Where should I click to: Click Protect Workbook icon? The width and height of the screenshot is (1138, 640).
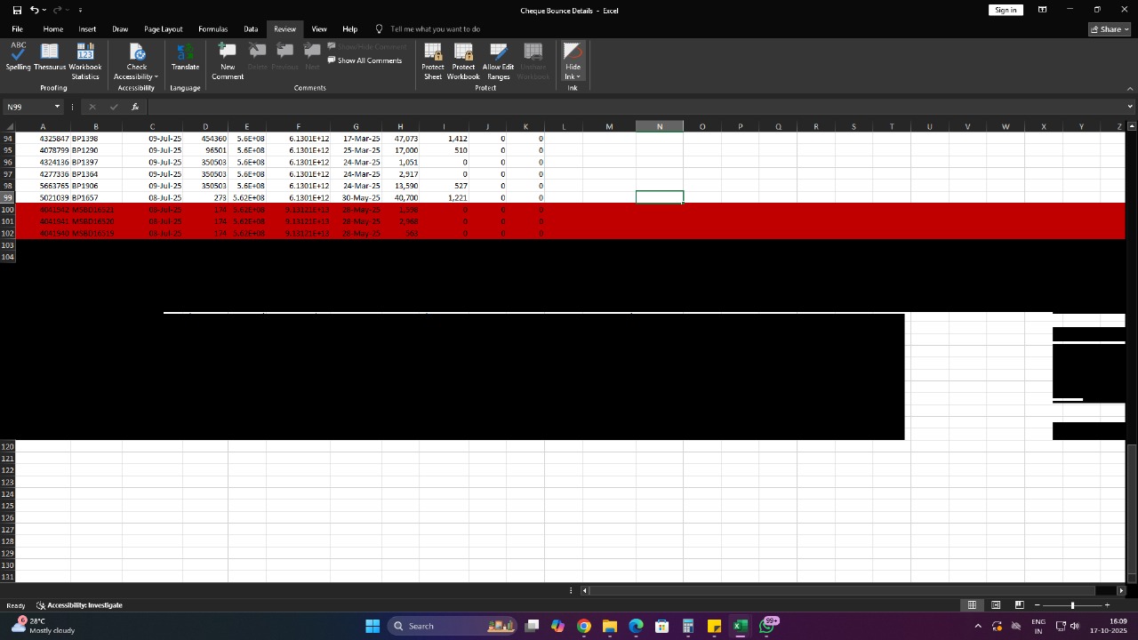(463, 57)
